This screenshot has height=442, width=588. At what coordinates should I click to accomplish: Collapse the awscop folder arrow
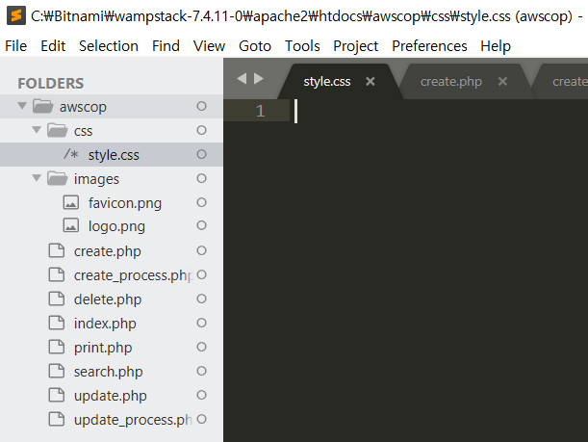click(x=22, y=106)
